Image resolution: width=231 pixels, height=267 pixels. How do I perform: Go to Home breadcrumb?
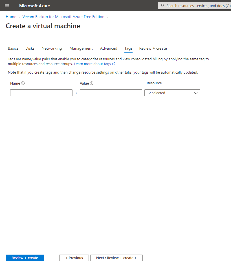pos(11,17)
